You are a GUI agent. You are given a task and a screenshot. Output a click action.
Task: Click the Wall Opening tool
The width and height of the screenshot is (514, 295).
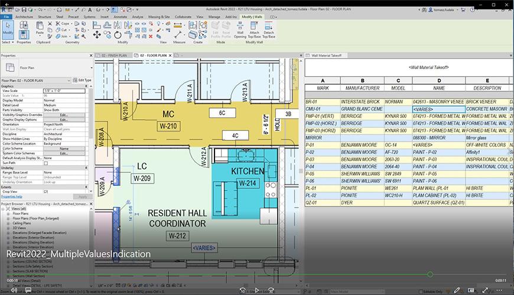point(240,29)
